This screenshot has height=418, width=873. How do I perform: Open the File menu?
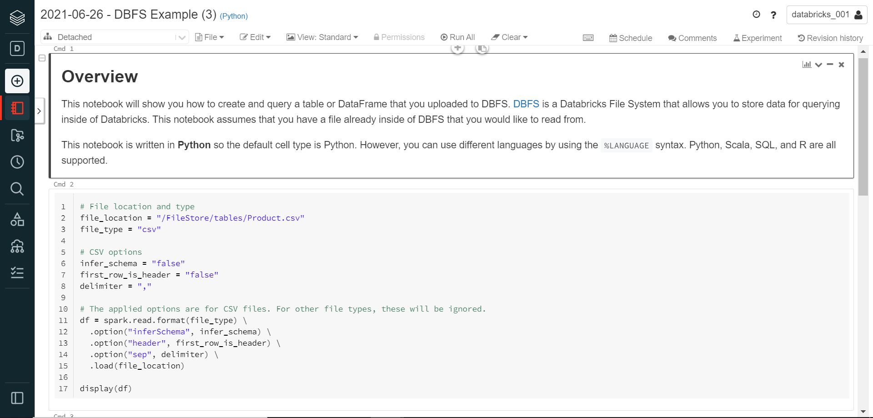(210, 37)
